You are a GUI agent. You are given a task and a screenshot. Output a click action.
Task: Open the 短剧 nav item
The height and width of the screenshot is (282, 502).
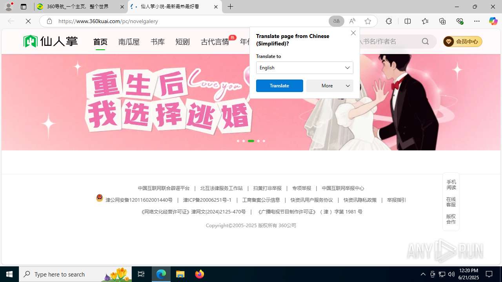coord(183,42)
